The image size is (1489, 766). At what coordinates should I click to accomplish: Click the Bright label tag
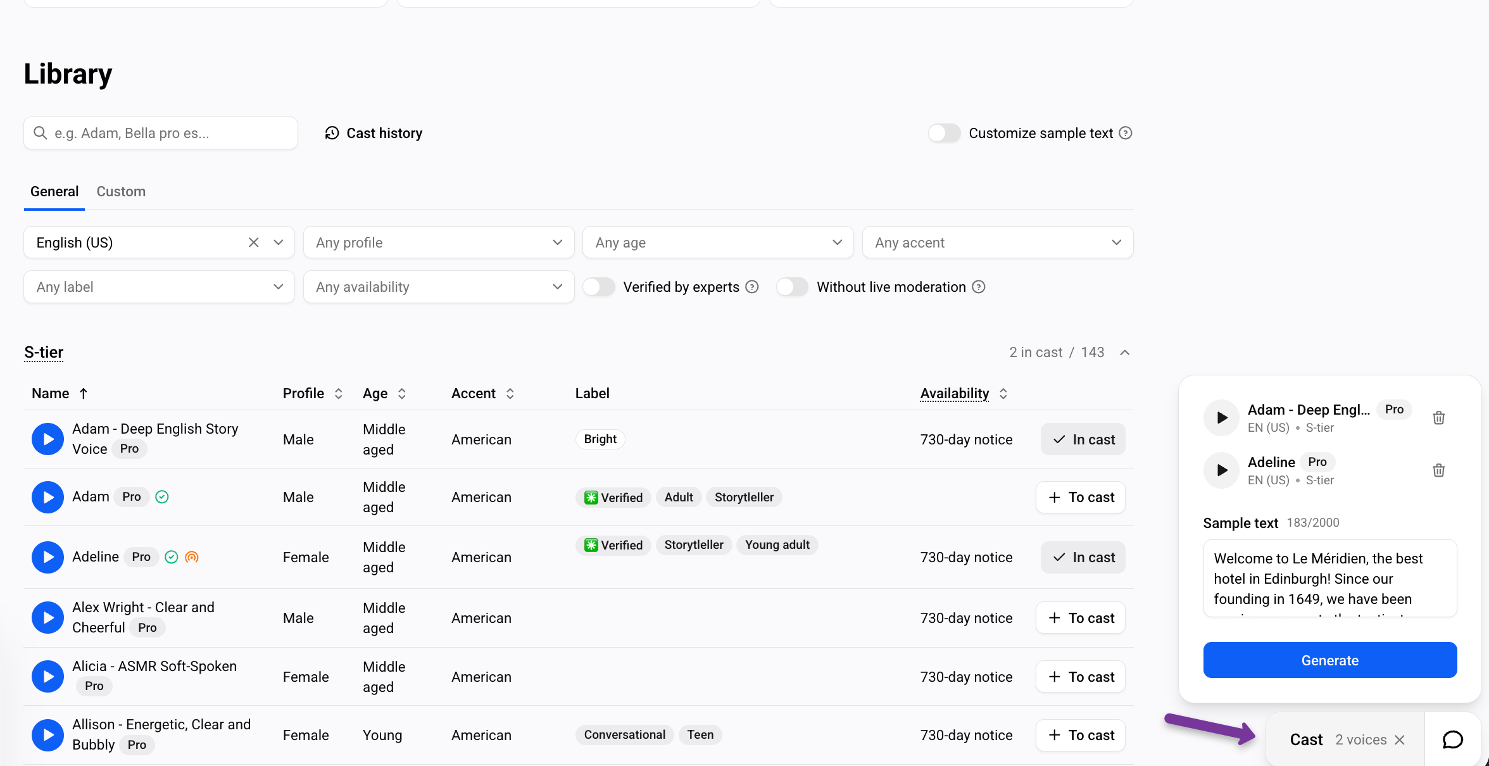[x=600, y=439]
